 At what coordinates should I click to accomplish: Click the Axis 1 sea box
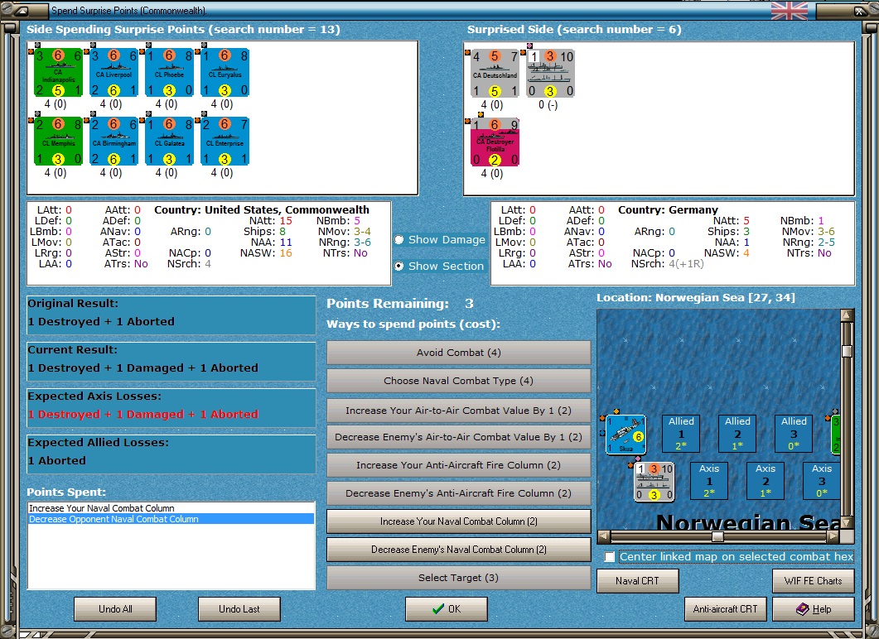pyautogui.click(x=709, y=481)
